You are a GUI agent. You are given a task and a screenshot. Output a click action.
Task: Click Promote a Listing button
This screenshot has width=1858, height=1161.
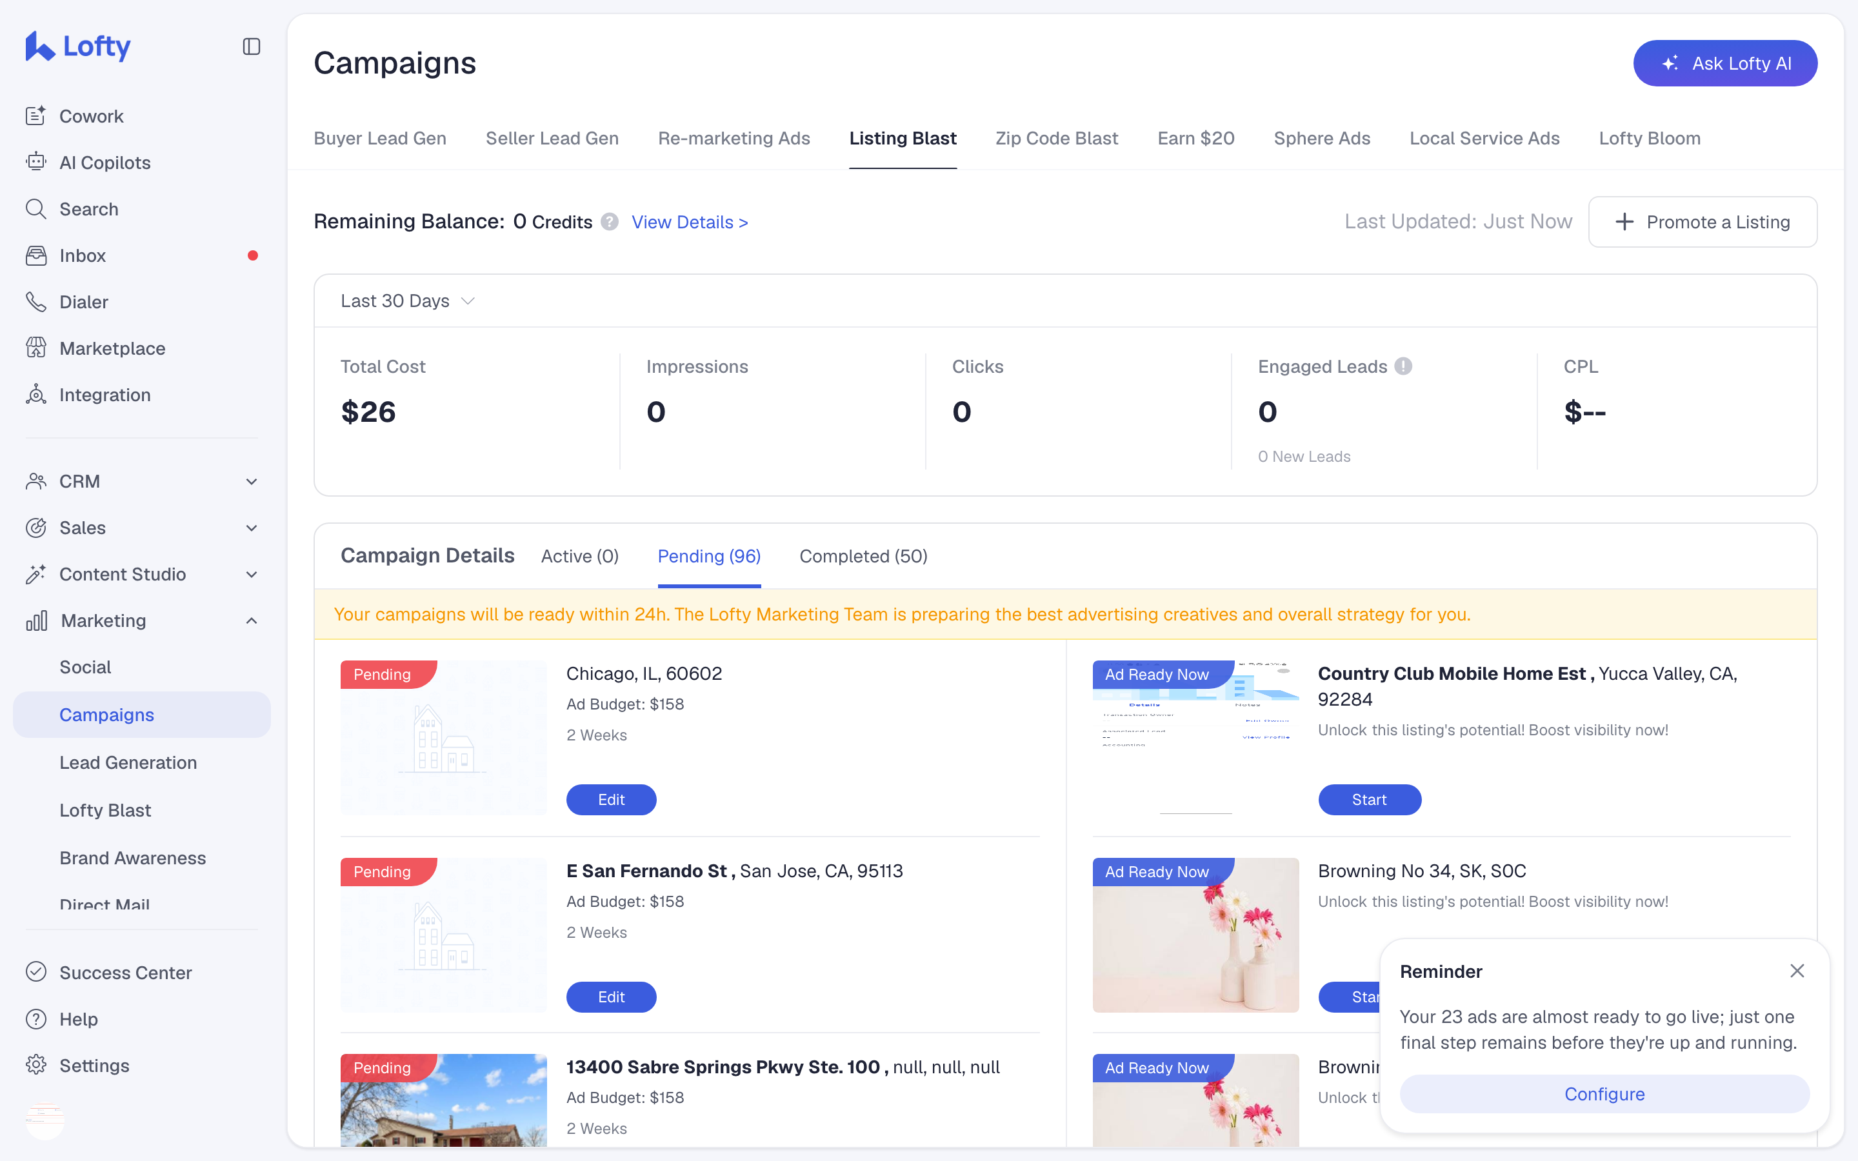[x=1703, y=222]
